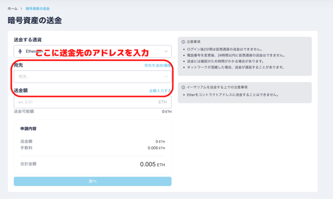Select the ETH unit in amount field

pos(162,102)
